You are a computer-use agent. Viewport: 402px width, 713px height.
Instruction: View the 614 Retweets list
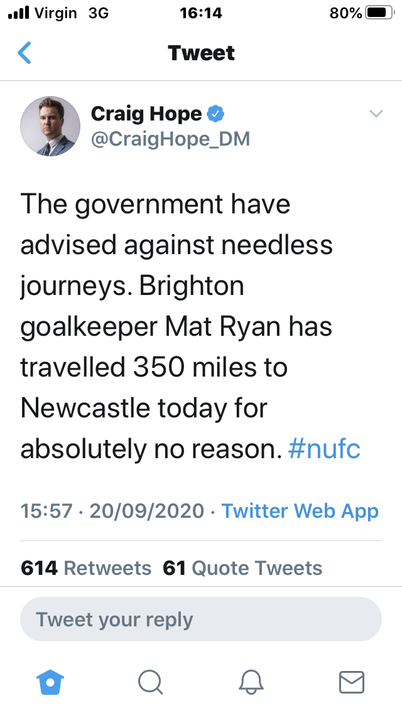pyautogui.click(x=86, y=568)
